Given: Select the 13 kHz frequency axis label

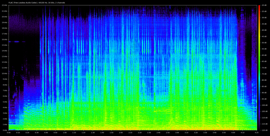Looking at the screenshot, I should (x=4, y=56).
